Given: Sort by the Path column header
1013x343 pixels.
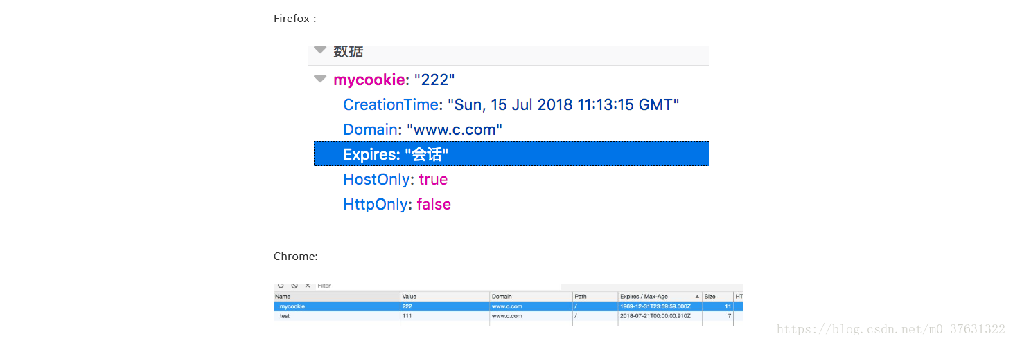Looking at the screenshot, I should (594, 296).
